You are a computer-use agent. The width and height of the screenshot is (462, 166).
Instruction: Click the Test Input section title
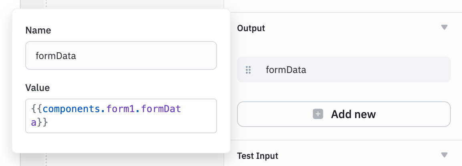257,156
